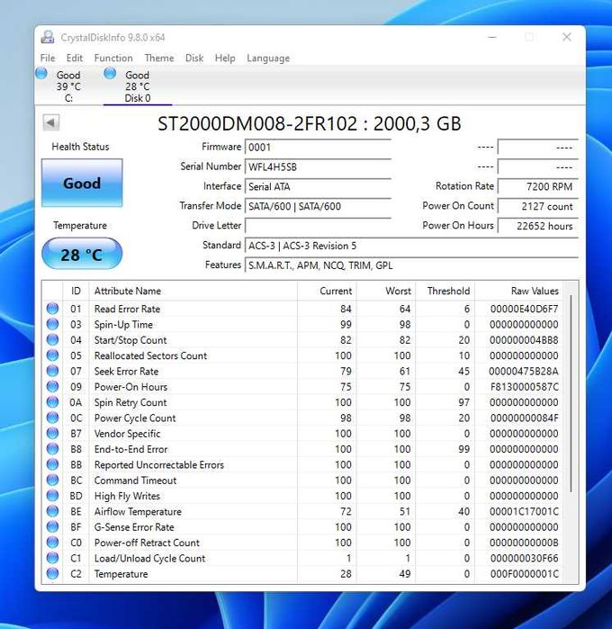Click the Power On Count value 2127 count

point(538,206)
